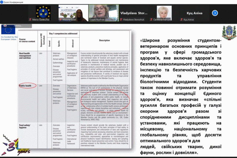The height and width of the screenshot is (158, 237).
Task: Click 'Late' in the Public health row
Action: click(40, 86)
